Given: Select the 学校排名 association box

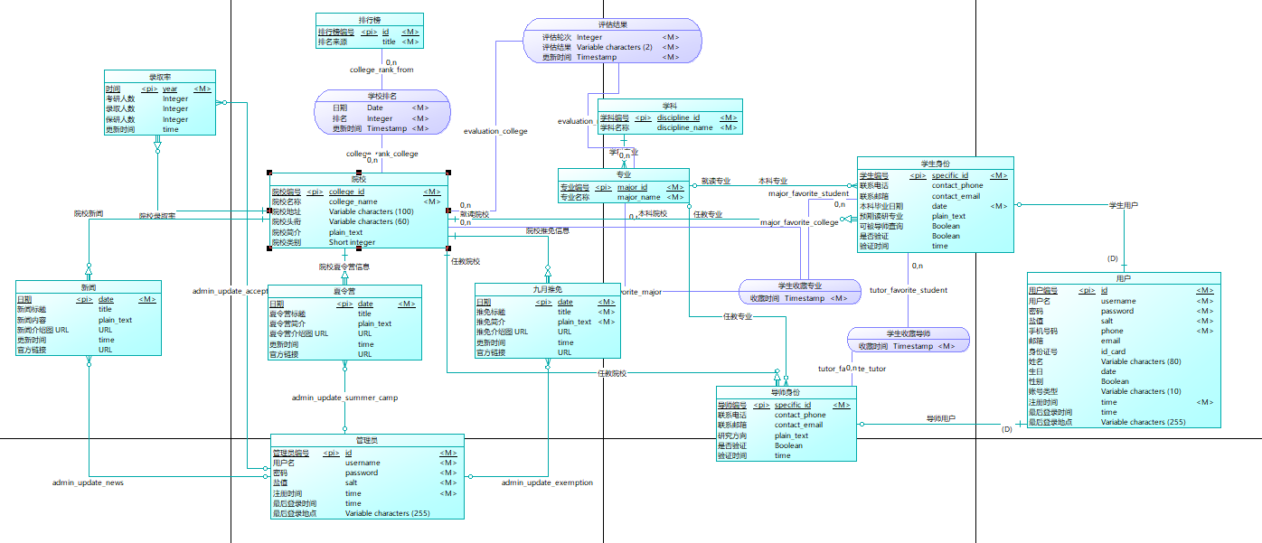Looking at the screenshot, I should tap(382, 113).
